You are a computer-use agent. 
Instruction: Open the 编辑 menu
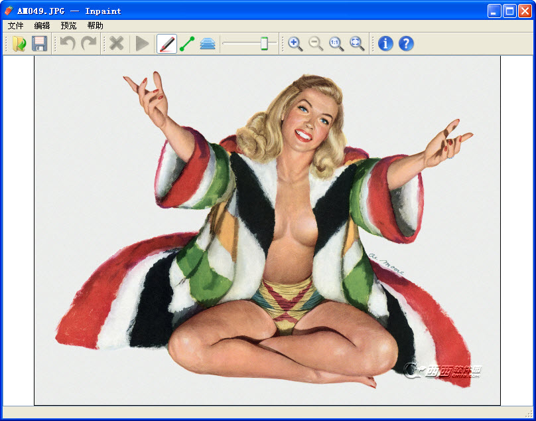(42, 26)
